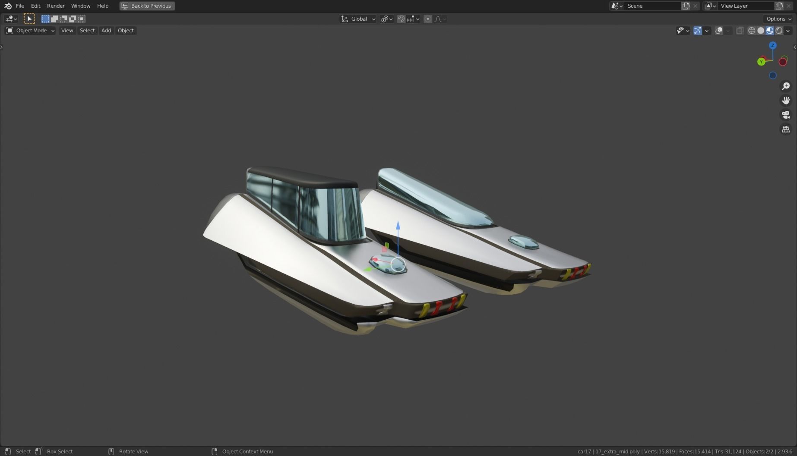Switch to Material Preview shading

pos(770,30)
